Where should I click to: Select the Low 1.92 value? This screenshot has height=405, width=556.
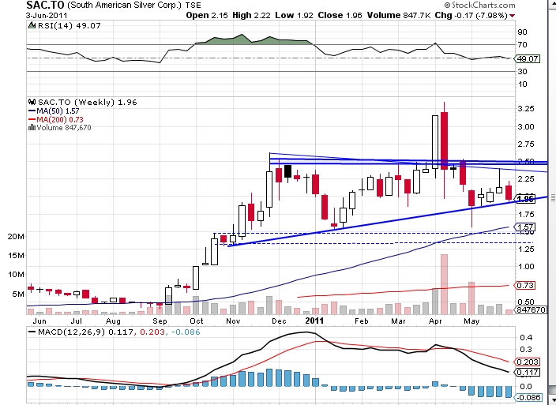[295, 15]
